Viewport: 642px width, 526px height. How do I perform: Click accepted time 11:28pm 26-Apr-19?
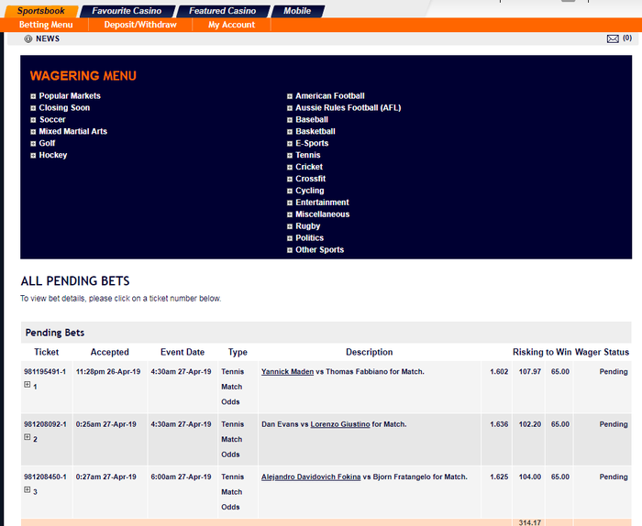[x=108, y=372]
